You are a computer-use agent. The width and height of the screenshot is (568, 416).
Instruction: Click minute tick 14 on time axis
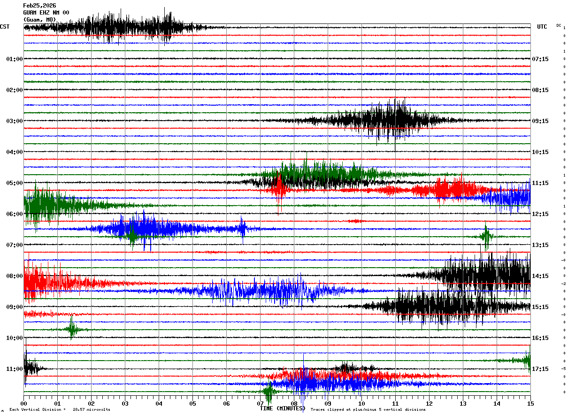[497, 403]
